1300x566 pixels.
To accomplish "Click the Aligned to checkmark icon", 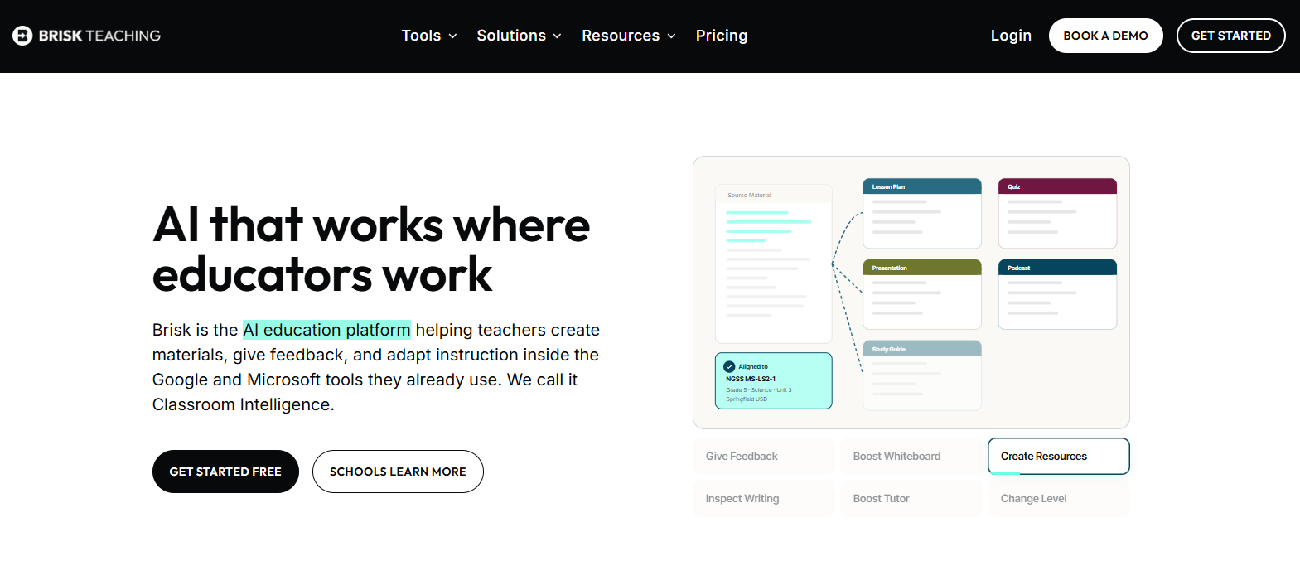I will pyautogui.click(x=729, y=366).
